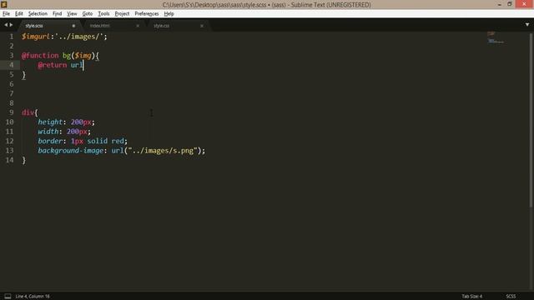Viewport: 534px width, 300px height.
Task: Click the width property on line 11
Action: tap(48, 132)
